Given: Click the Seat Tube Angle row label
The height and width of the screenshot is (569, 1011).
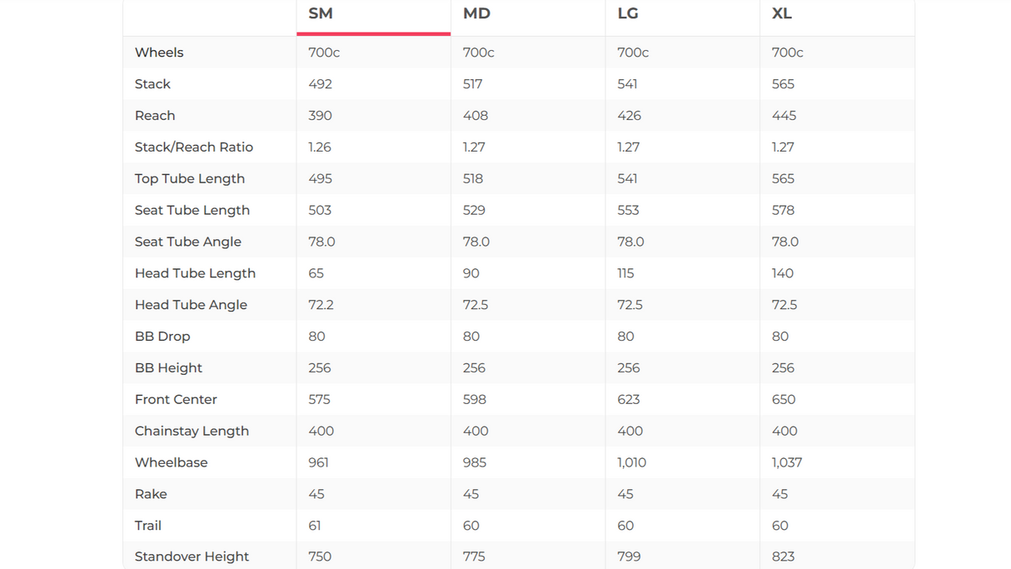Looking at the screenshot, I should tap(188, 242).
